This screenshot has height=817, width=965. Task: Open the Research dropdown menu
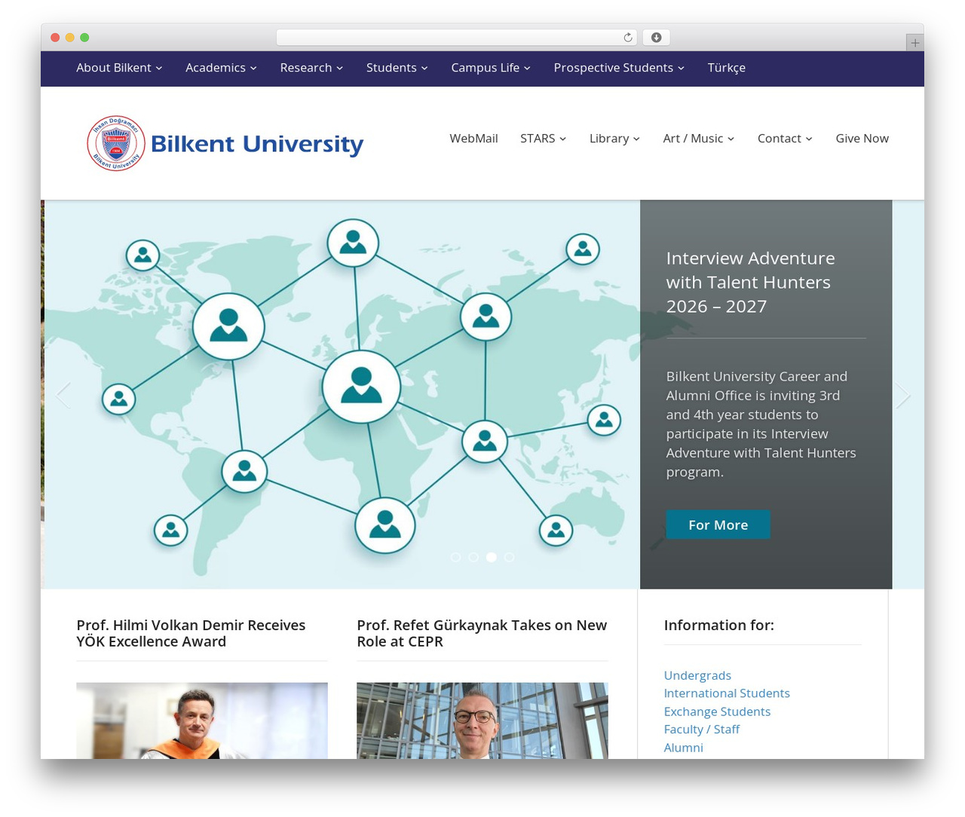(x=311, y=68)
